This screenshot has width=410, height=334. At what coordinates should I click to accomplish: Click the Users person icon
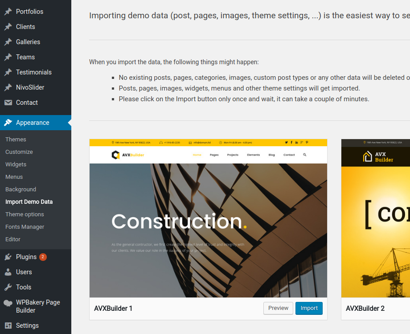(x=8, y=272)
